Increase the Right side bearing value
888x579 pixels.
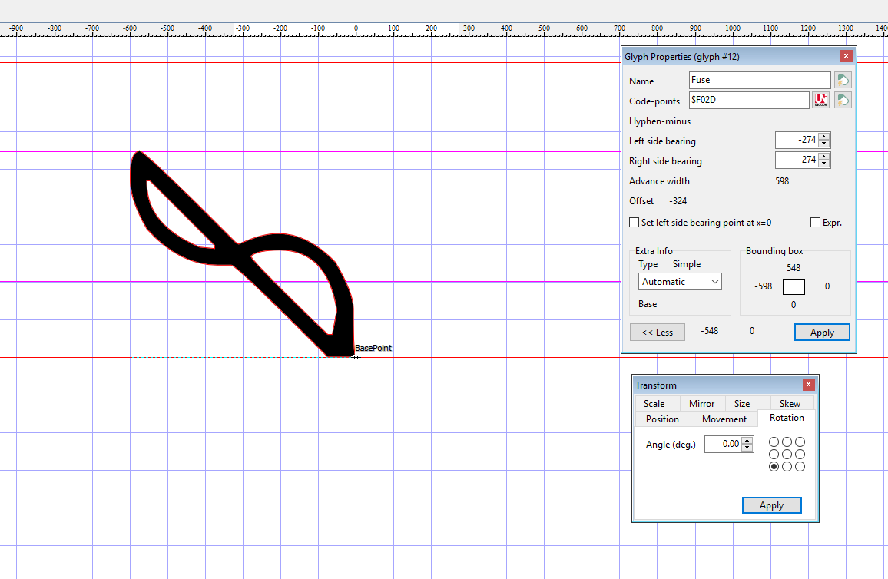click(824, 156)
